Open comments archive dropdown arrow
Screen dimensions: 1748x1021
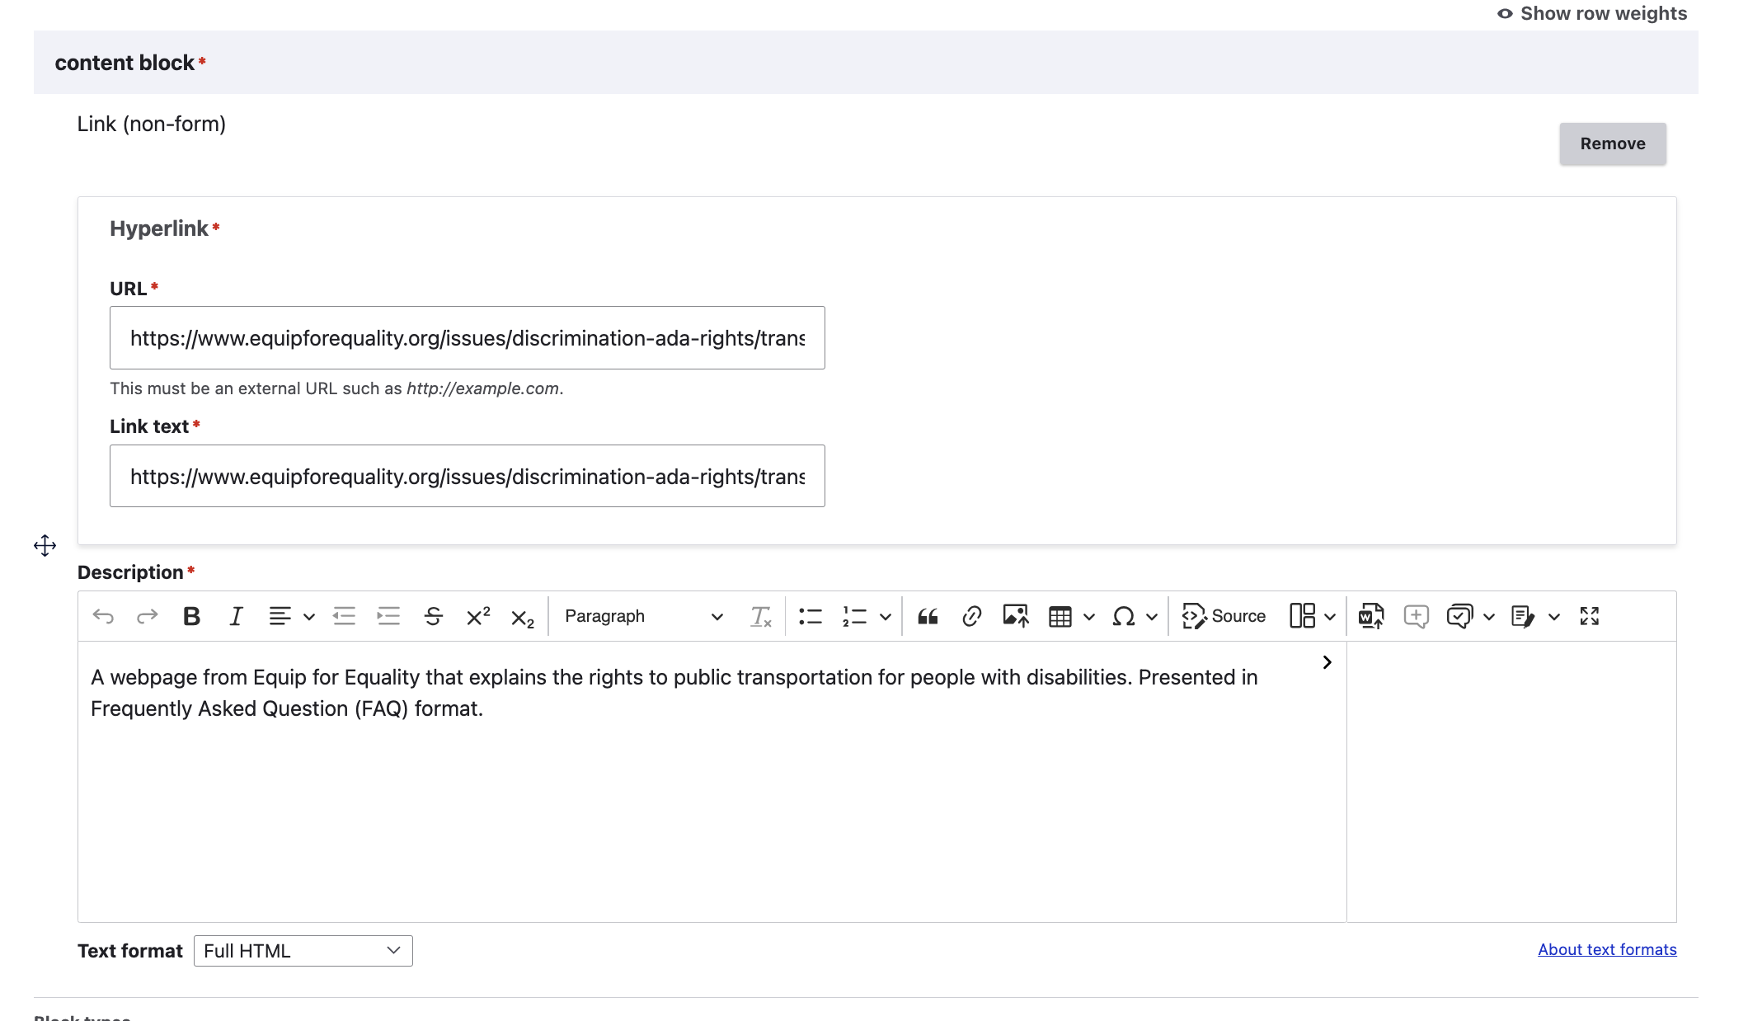click(1489, 616)
